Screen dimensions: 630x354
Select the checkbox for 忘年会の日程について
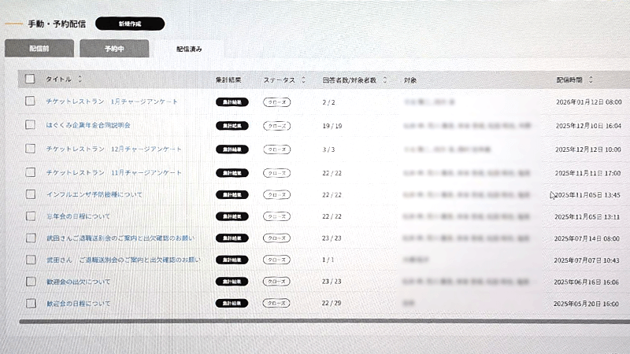coord(30,216)
